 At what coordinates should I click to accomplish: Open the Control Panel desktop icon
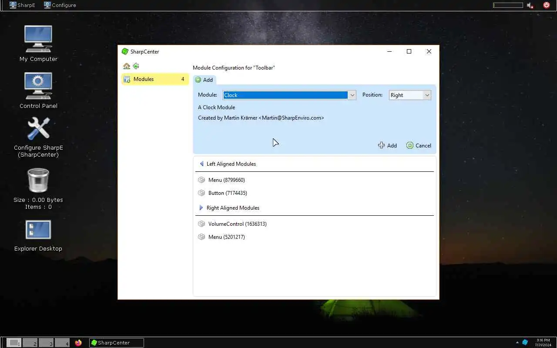[x=38, y=86]
